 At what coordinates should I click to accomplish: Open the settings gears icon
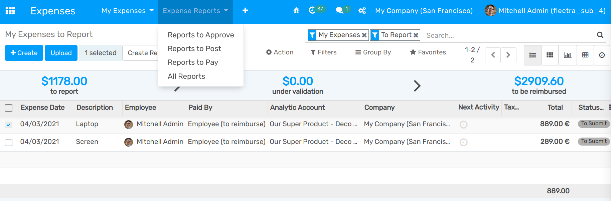362,11
